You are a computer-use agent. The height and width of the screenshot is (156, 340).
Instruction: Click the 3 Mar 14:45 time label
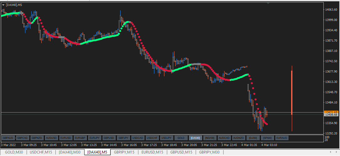pyautogui.click(x=109, y=145)
